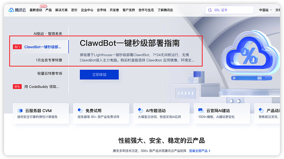The height and width of the screenshot is (159, 284).
Task: Click the 立即体验 button
Action: (x=99, y=74)
